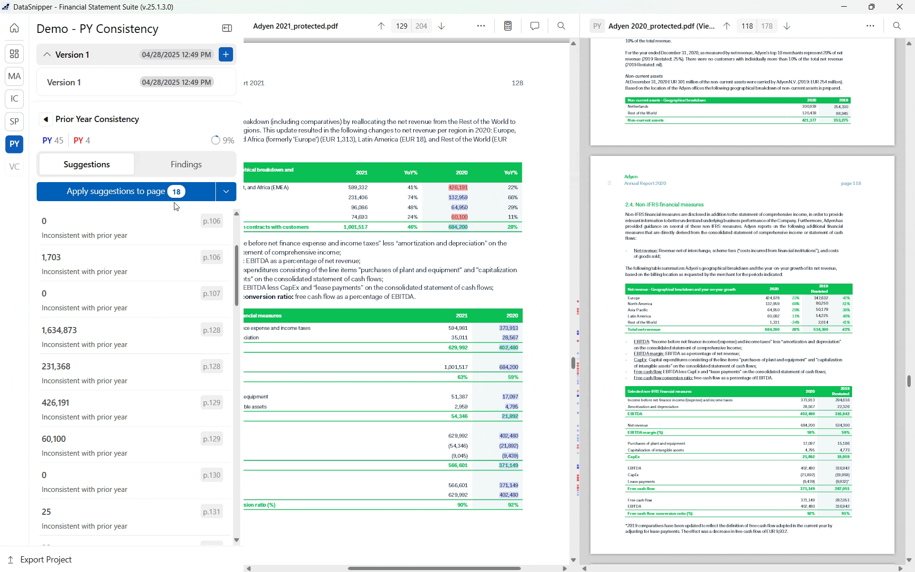Go to the previous page in Adyen 2020 PDF
This screenshot has height=572, width=915.
pyautogui.click(x=726, y=26)
